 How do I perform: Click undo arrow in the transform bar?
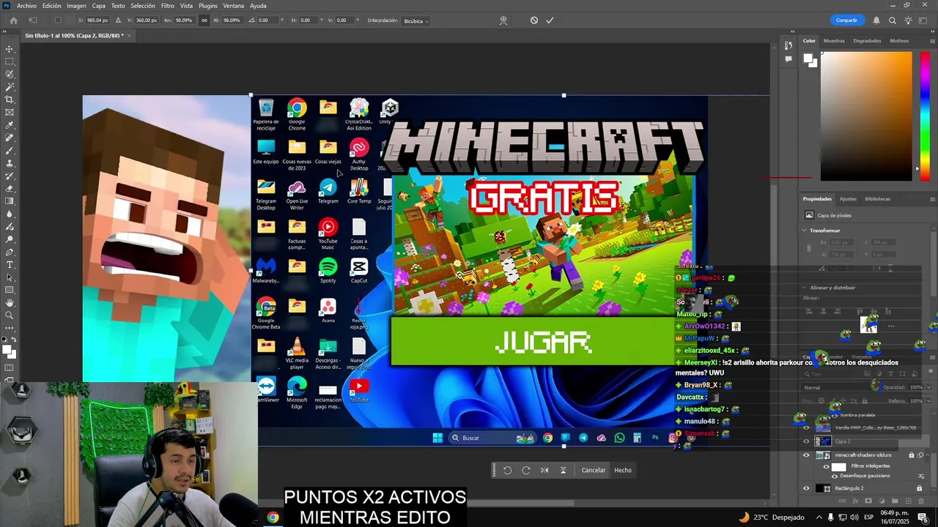click(507, 470)
